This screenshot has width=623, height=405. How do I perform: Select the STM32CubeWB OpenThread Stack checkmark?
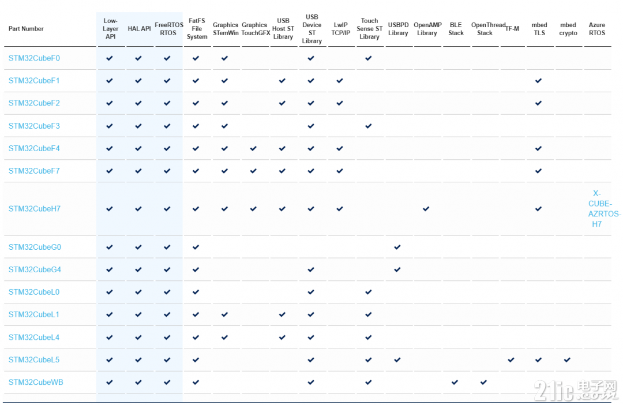pos(483,382)
